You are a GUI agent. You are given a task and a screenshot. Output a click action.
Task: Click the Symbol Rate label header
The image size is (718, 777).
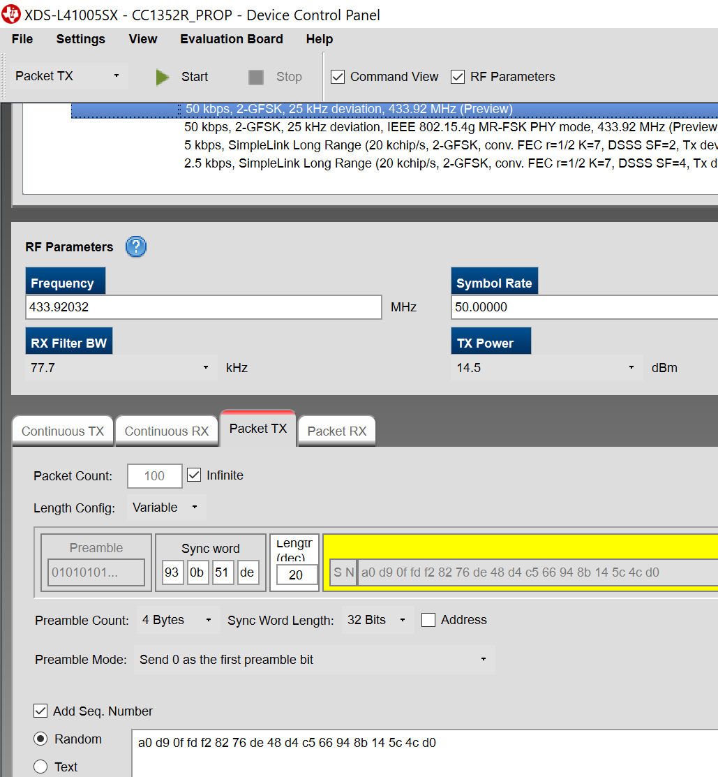click(x=494, y=281)
